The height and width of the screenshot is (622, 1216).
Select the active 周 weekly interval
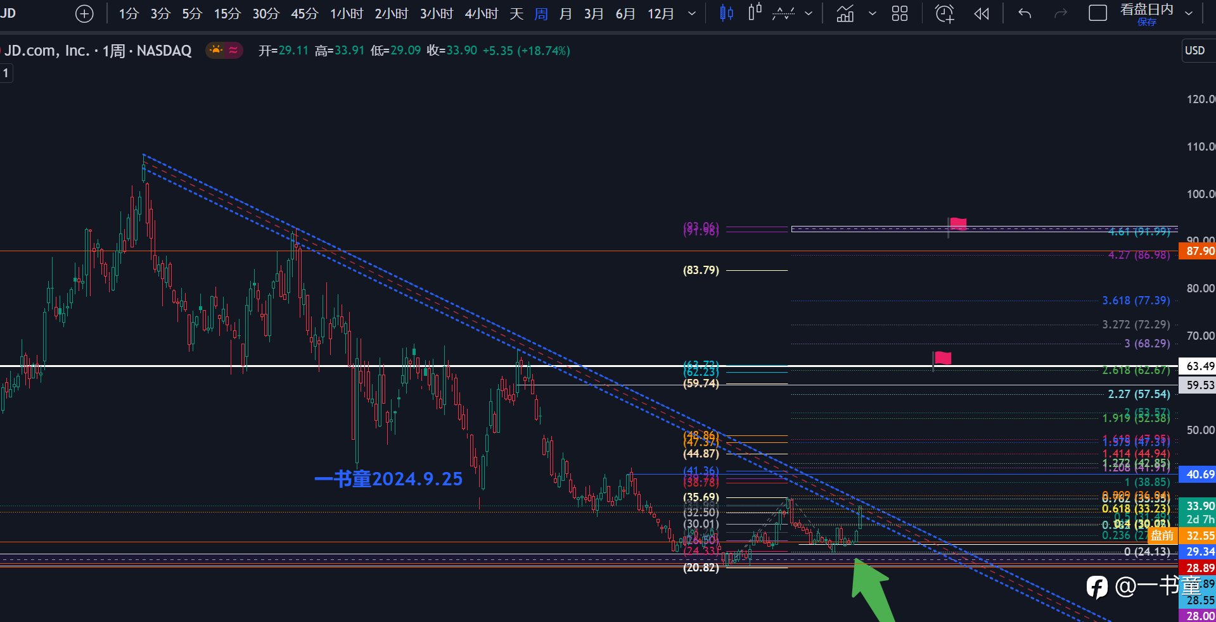[541, 13]
